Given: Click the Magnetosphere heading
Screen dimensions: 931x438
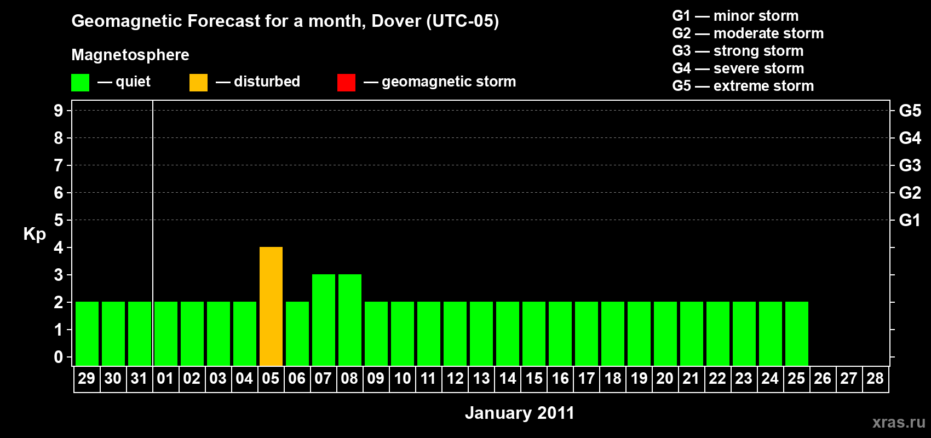Looking at the screenshot, I should [130, 55].
